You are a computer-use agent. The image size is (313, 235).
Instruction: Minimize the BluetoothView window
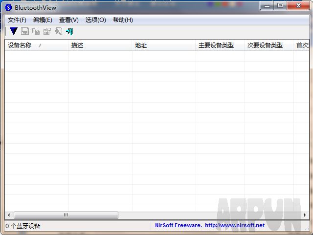click(267, 6)
